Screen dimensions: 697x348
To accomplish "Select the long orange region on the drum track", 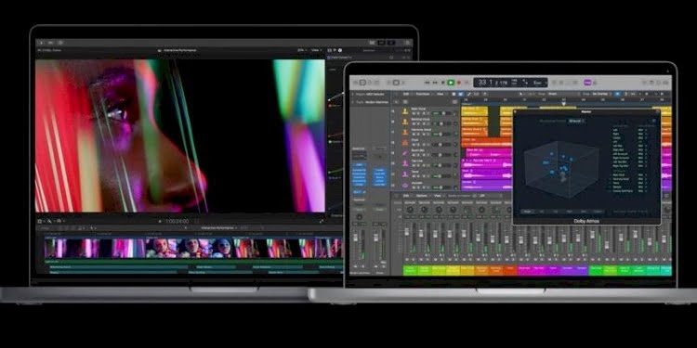I will tap(487, 143).
